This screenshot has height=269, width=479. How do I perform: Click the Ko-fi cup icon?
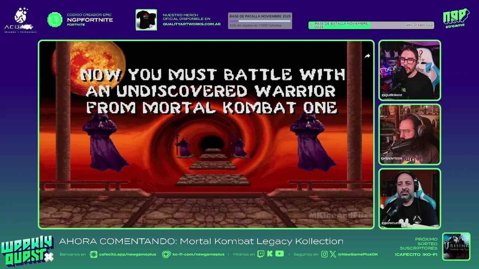(x=166, y=254)
